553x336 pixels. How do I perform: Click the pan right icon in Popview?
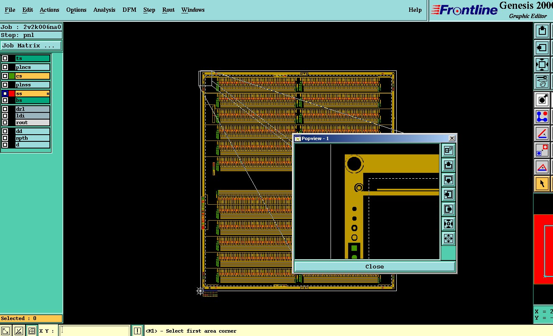tap(448, 209)
